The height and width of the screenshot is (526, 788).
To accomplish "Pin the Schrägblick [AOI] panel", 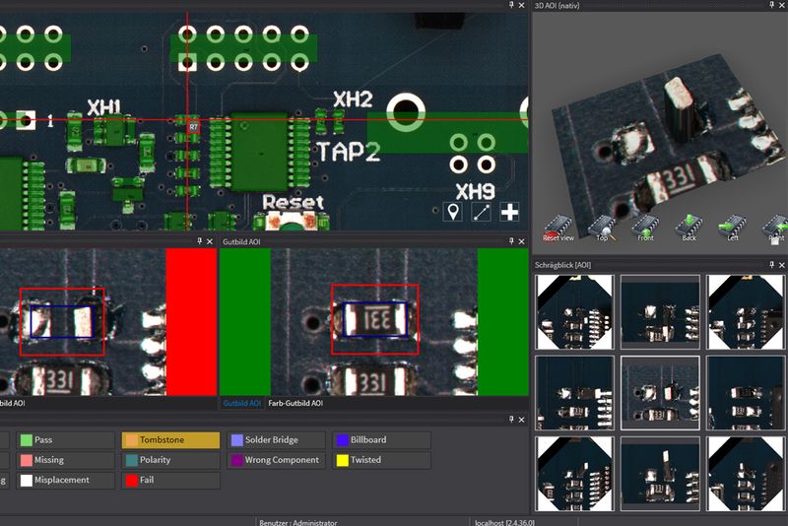I will (771, 264).
